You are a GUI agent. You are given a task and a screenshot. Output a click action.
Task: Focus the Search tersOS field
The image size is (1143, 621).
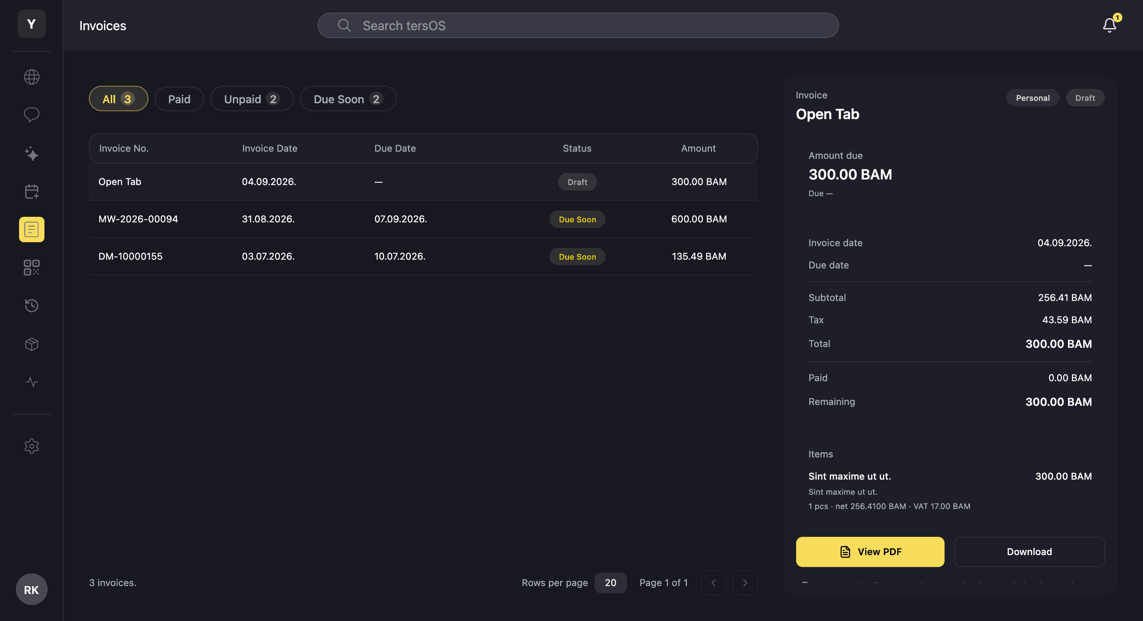[578, 25]
